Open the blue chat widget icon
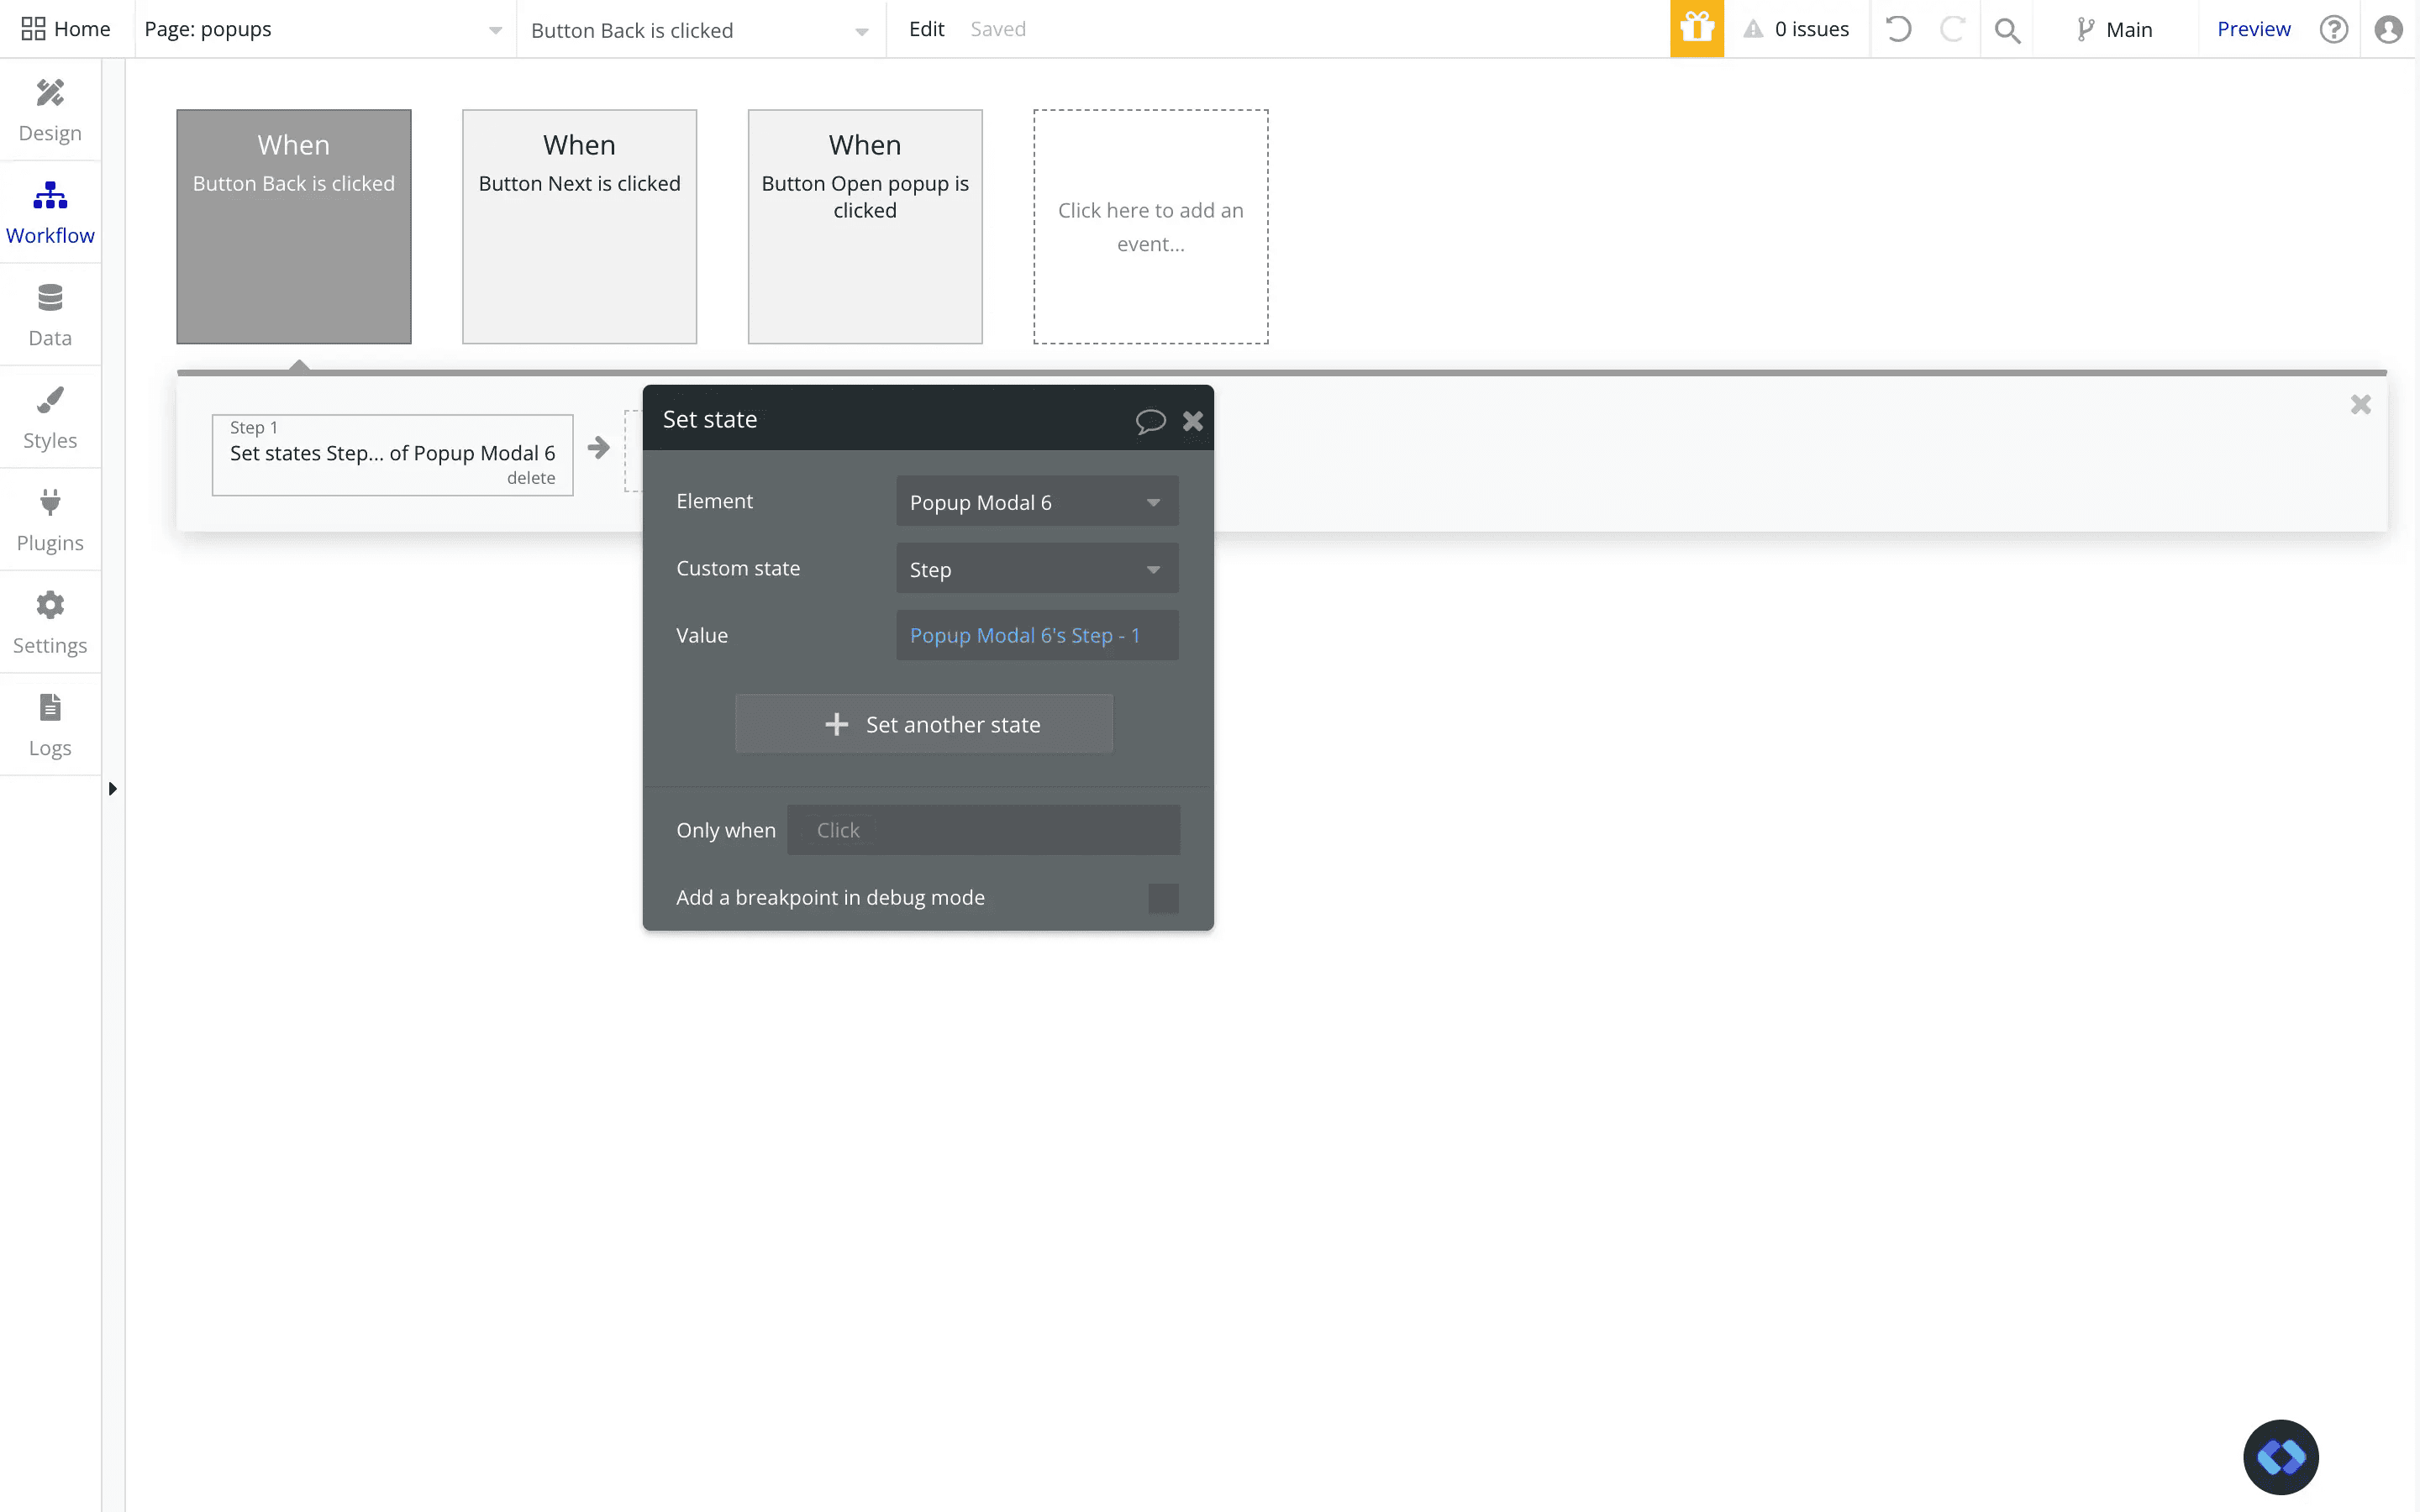Screen dimensions: 2420x1512 [2280, 1456]
